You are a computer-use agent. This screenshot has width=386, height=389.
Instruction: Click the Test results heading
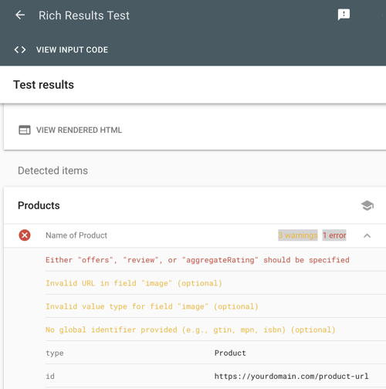(43, 85)
